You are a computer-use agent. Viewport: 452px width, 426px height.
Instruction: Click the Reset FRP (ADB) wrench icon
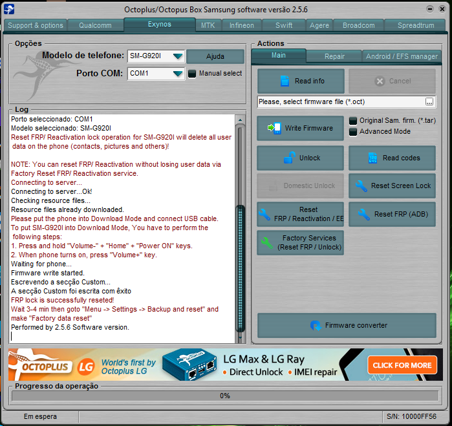[364, 215]
